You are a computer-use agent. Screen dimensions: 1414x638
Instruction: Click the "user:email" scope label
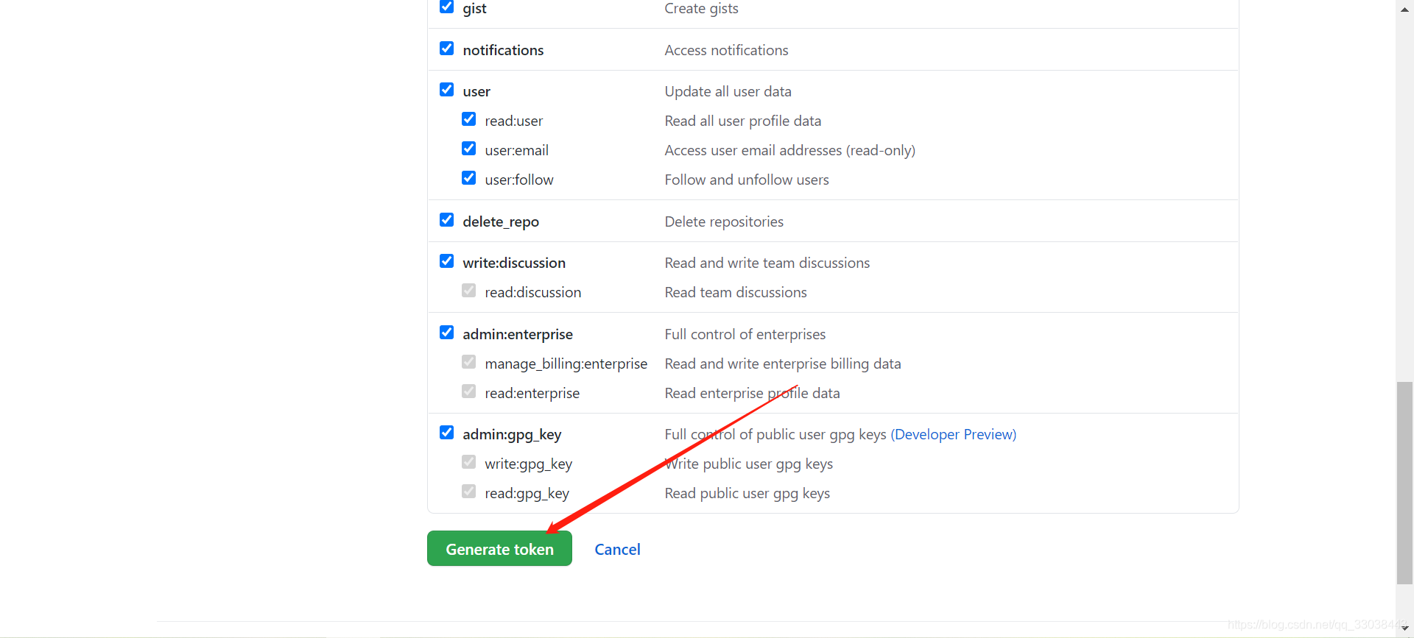(517, 150)
